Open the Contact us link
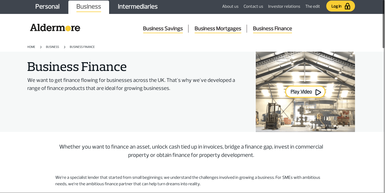Viewport: 385px width, 193px height. coord(253,6)
